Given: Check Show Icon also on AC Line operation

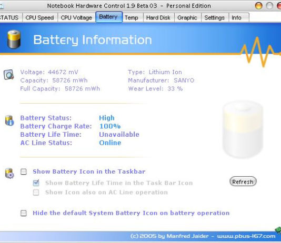Looking at the screenshot, I should click(x=36, y=192).
